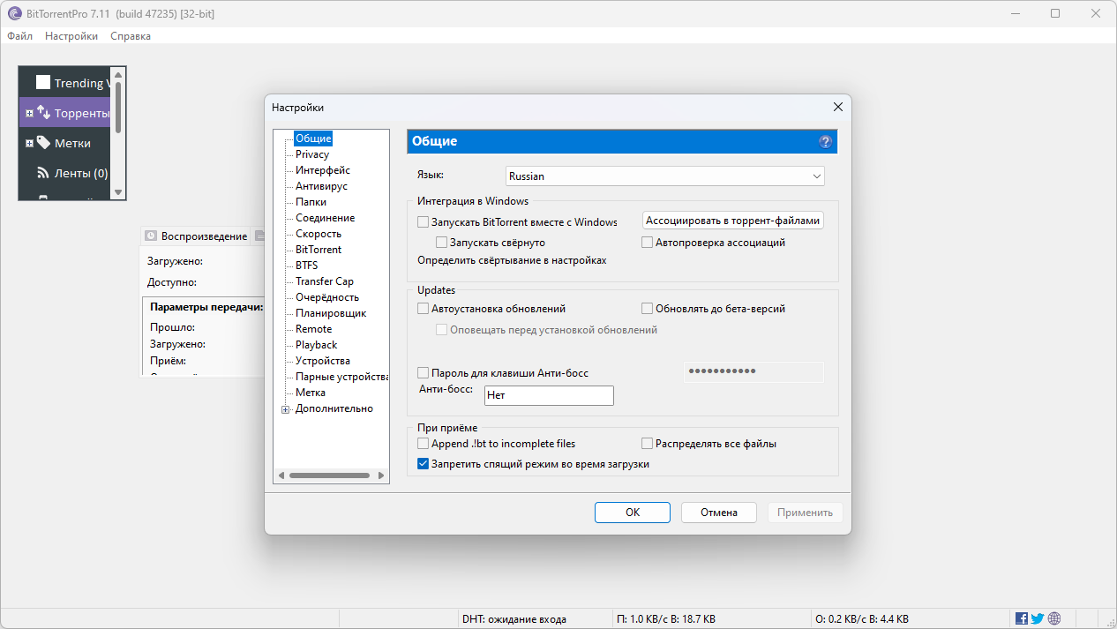Click the clock icon on Воспроизведение tab
This screenshot has height=629, width=1117.
[151, 236]
